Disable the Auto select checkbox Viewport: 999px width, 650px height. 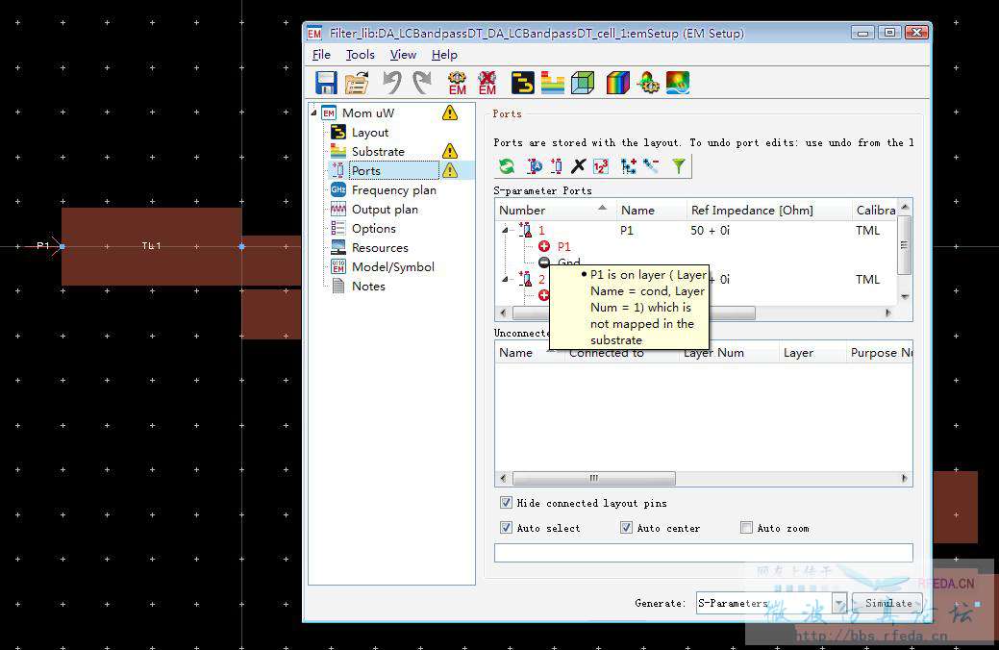[506, 528]
